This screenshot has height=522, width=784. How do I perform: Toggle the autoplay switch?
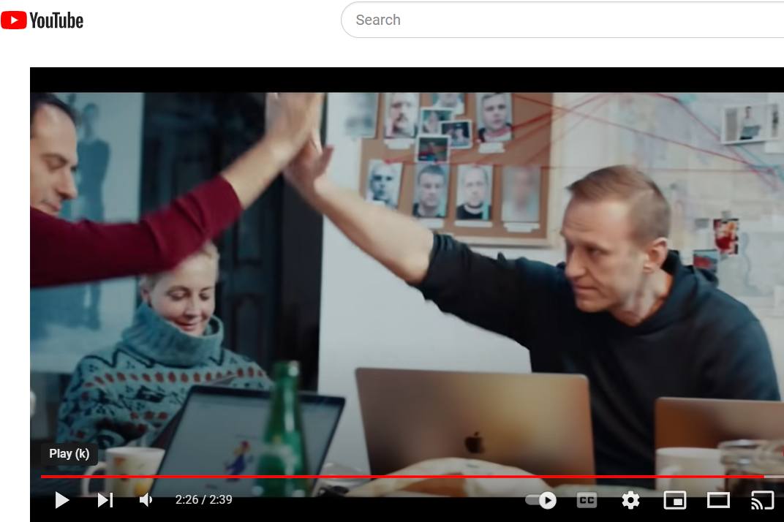(541, 500)
